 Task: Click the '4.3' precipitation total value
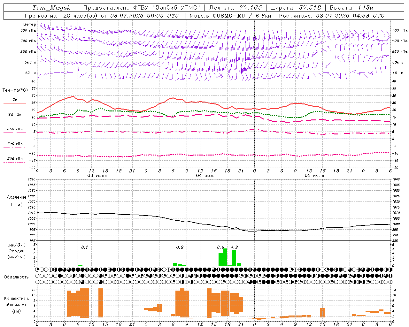click(x=234, y=247)
